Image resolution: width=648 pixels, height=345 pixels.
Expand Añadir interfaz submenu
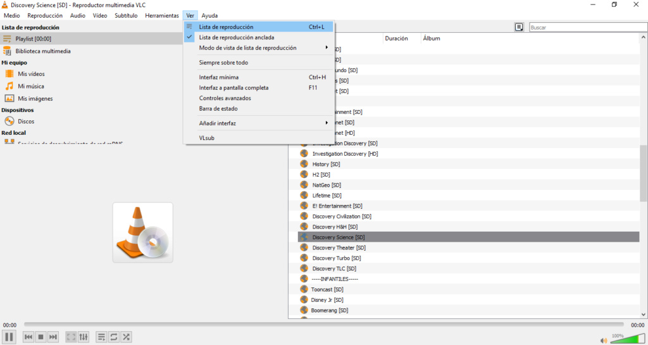tap(259, 123)
